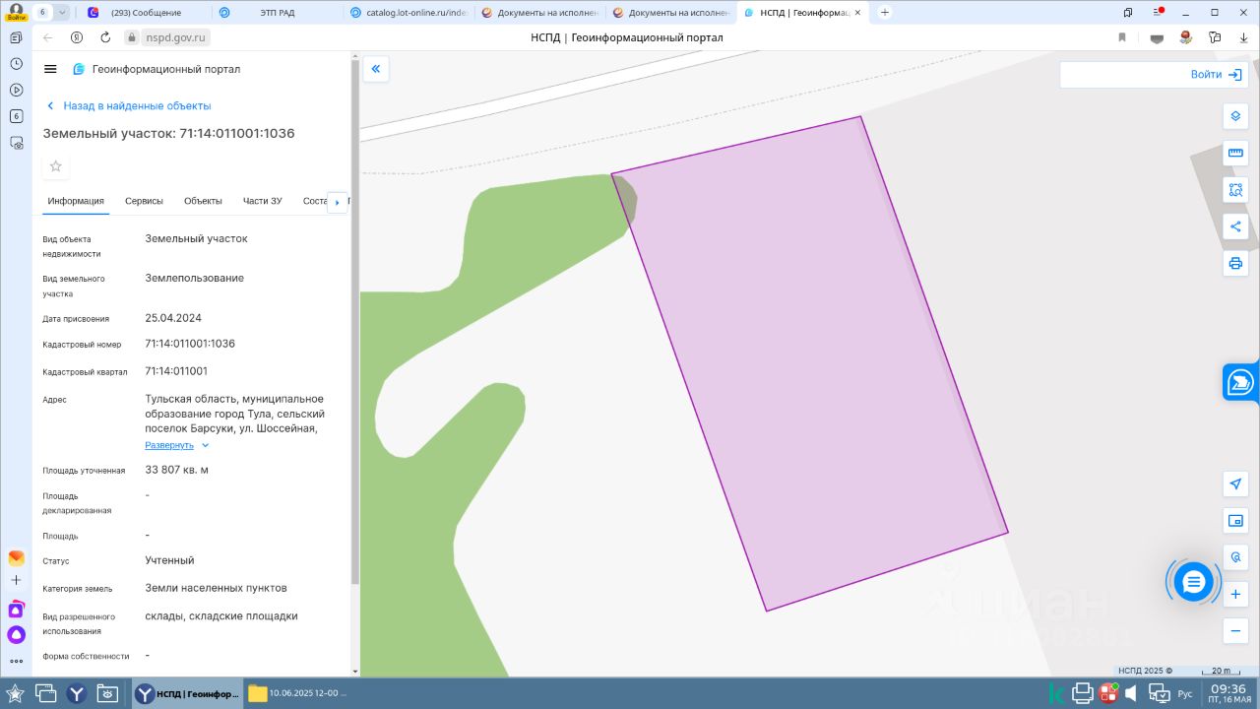Toggle the volume speaker icon in the tray
This screenshot has width=1260, height=709.
pyautogui.click(x=1131, y=693)
